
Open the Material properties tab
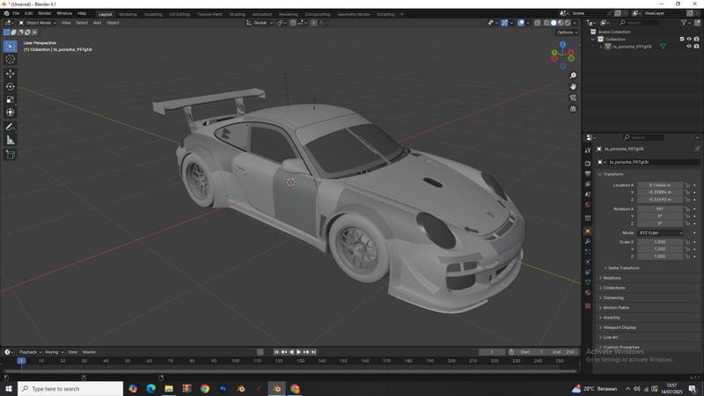point(588,292)
